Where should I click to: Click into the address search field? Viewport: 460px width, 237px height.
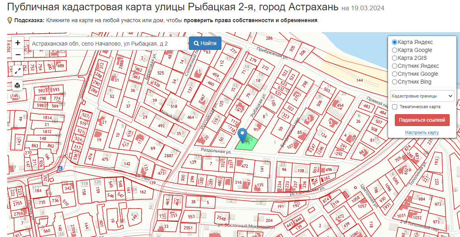point(108,44)
